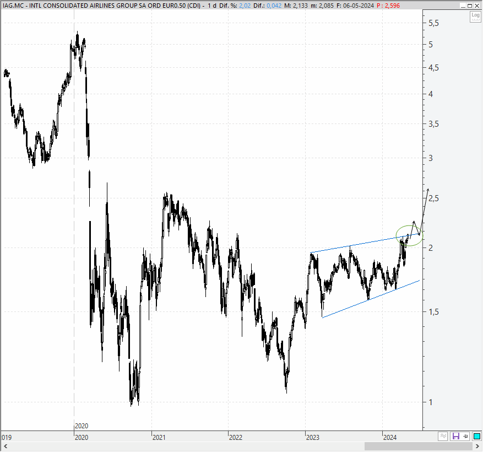This screenshot has width=483, height=452.
Task: Minimize the IAG.MC chart window
Action: [463, 6]
